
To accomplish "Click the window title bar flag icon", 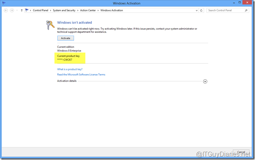I will [4, 3].
